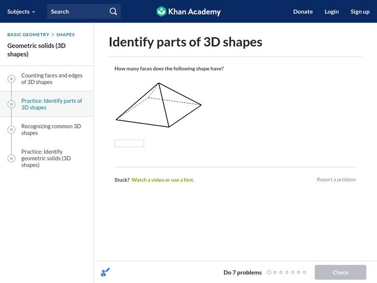This screenshot has width=377, height=283.
Task: Click the Khan Academy logo
Action: coord(188,11)
